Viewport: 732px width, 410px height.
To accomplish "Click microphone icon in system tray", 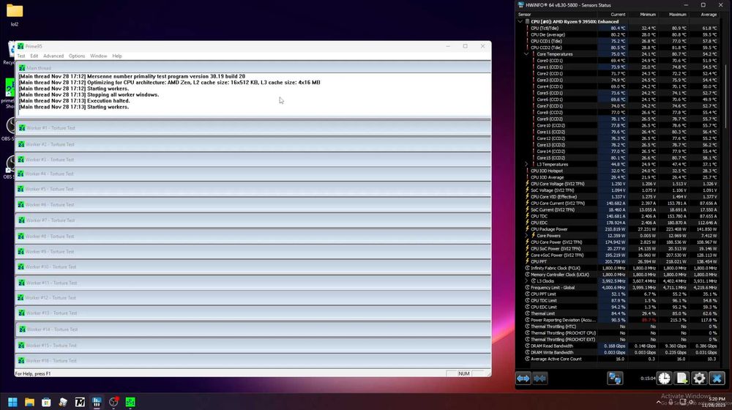I will click(671, 402).
